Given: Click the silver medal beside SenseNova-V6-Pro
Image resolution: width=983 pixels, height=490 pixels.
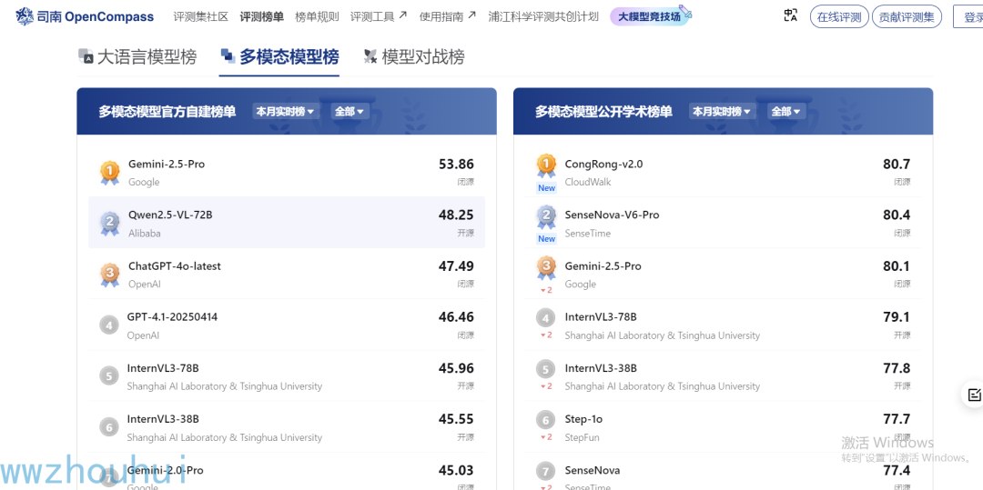Looking at the screenshot, I should [546, 216].
